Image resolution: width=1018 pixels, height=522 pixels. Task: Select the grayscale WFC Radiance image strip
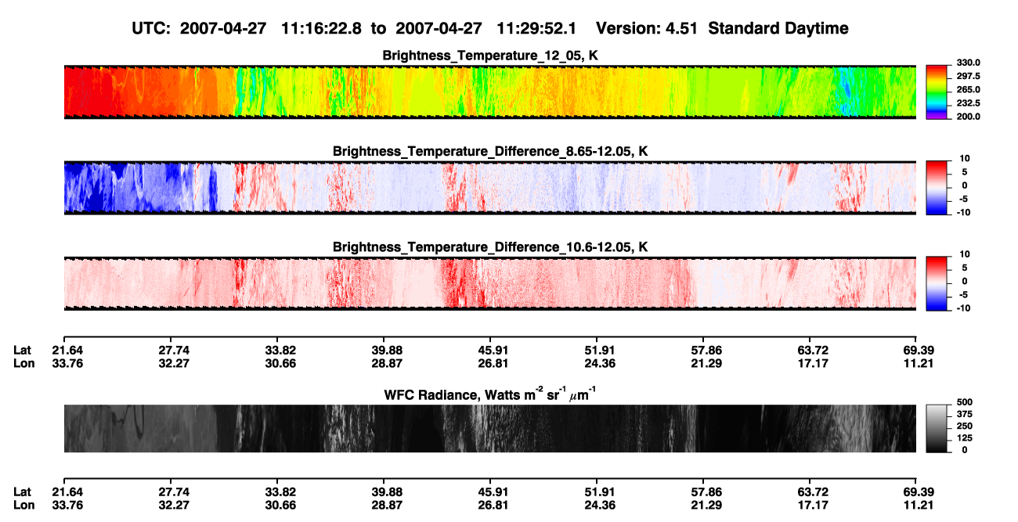pos(490,428)
